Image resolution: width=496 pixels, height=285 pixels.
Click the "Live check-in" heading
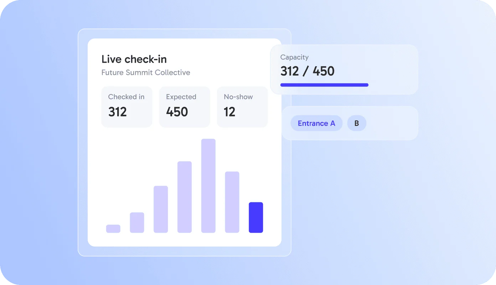click(x=134, y=59)
